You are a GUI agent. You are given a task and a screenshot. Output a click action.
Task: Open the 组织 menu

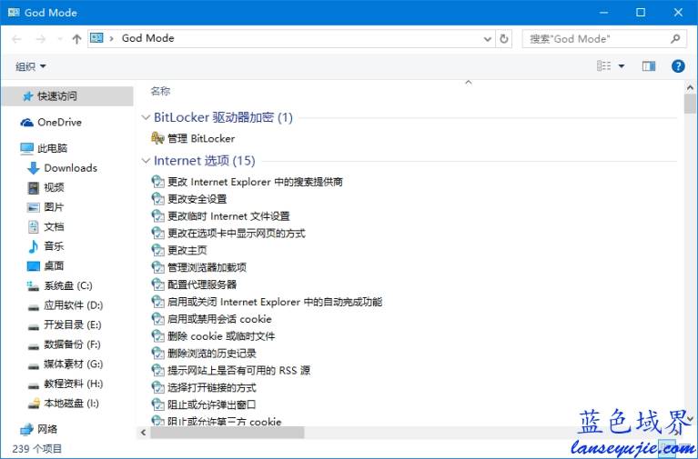[30, 66]
